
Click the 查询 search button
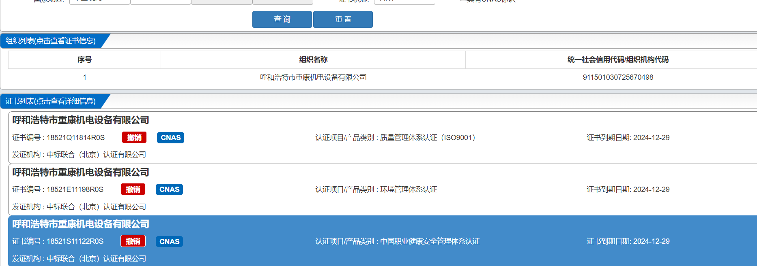tap(282, 19)
